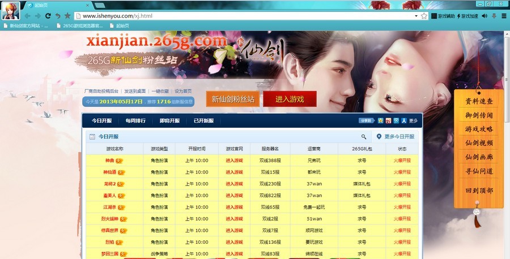
Task: Share via the red Weibo icon
Action: tap(388, 120)
